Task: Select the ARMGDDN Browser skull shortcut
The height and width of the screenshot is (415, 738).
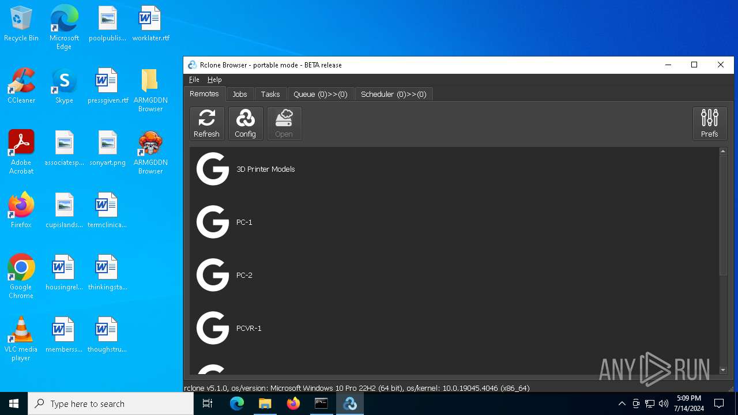Action: (x=150, y=152)
